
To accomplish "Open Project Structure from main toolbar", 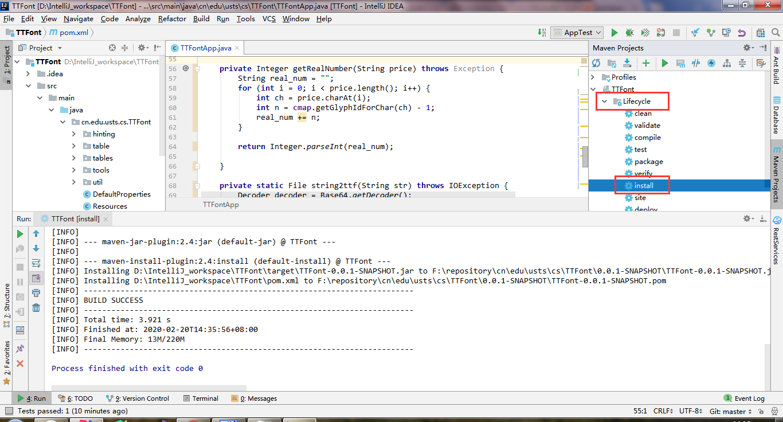I will 761,33.
